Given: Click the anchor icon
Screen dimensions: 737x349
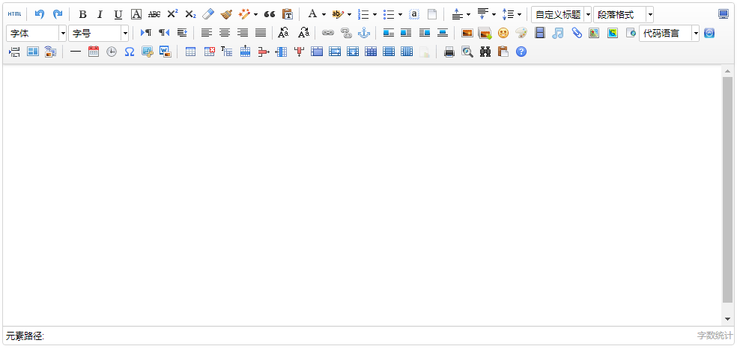Looking at the screenshot, I should click(364, 33).
